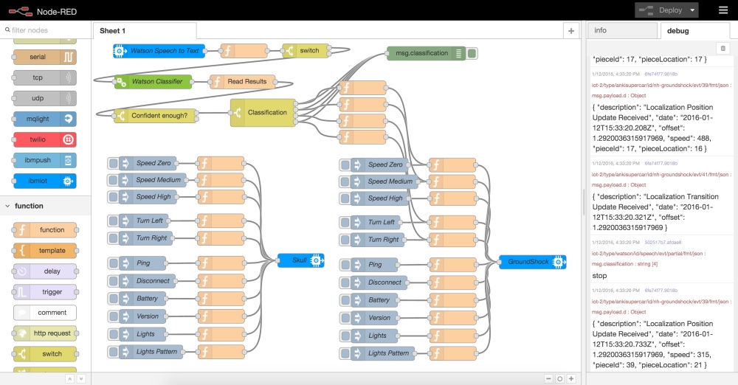Open the Deploy dropdown arrow
This screenshot has height=385, width=738.
(x=692, y=10)
